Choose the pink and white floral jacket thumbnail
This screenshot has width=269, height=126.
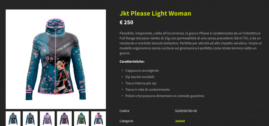tap(47, 119)
